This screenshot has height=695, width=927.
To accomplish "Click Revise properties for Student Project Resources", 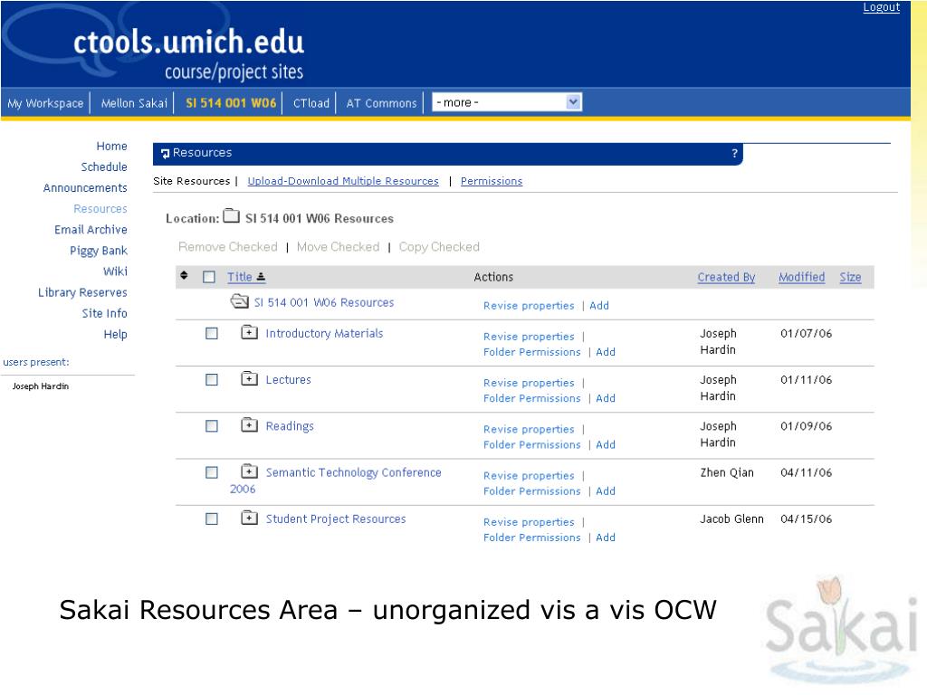I will (529, 522).
